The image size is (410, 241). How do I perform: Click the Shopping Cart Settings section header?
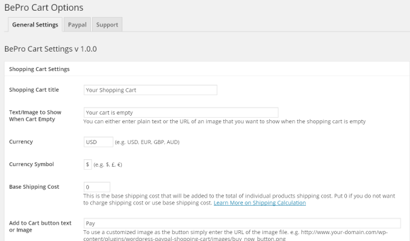point(39,69)
